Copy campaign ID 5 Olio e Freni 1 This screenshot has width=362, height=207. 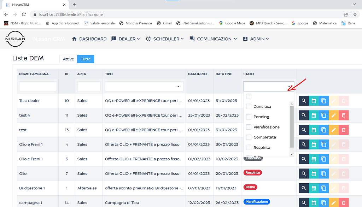click(x=324, y=159)
